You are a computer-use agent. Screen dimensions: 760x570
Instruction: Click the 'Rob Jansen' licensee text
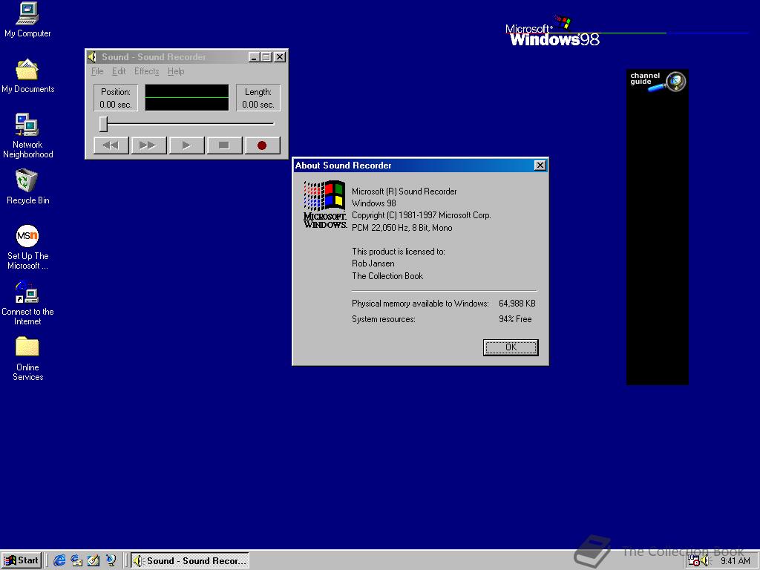tap(373, 263)
